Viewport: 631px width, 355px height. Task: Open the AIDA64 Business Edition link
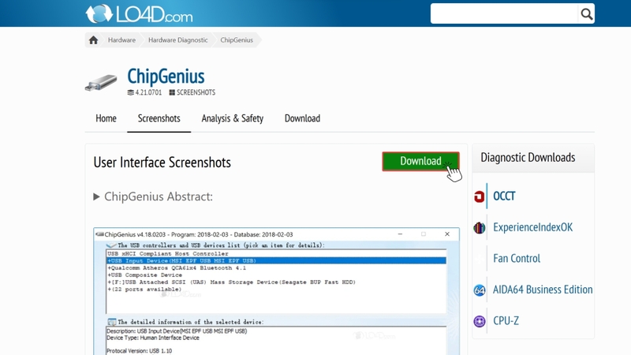click(x=543, y=290)
